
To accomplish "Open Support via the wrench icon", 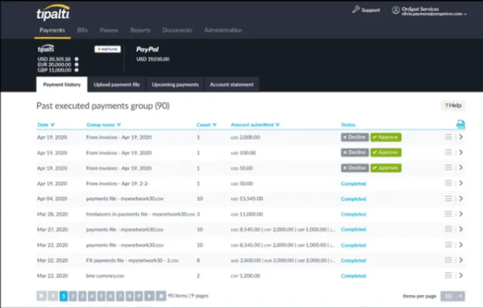I will (x=356, y=10).
